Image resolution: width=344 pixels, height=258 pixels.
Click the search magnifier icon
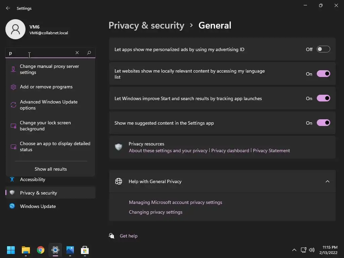[x=89, y=53]
